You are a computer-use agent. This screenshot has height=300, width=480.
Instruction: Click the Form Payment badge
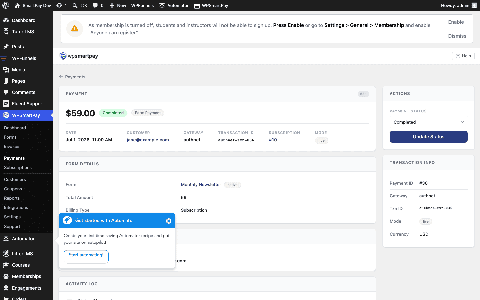(x=148, y=113)
